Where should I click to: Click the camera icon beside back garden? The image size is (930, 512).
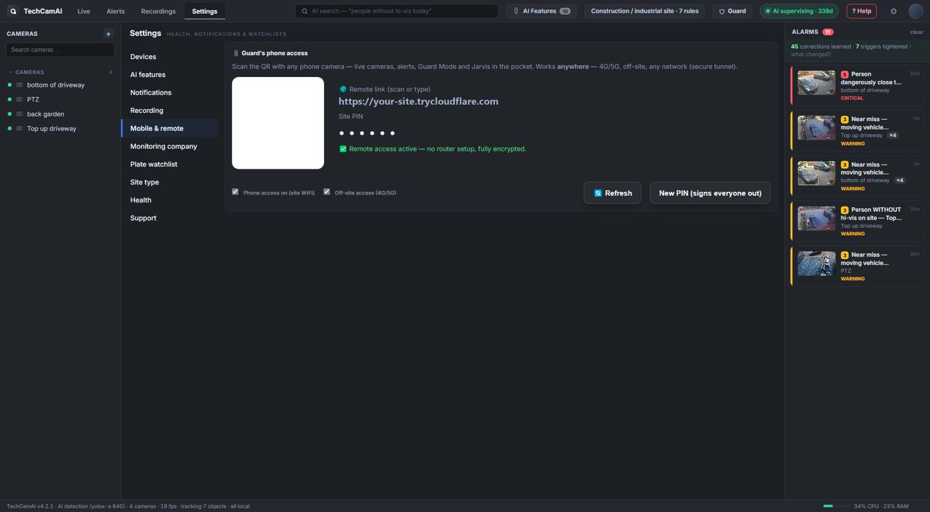tap(19, 114)
